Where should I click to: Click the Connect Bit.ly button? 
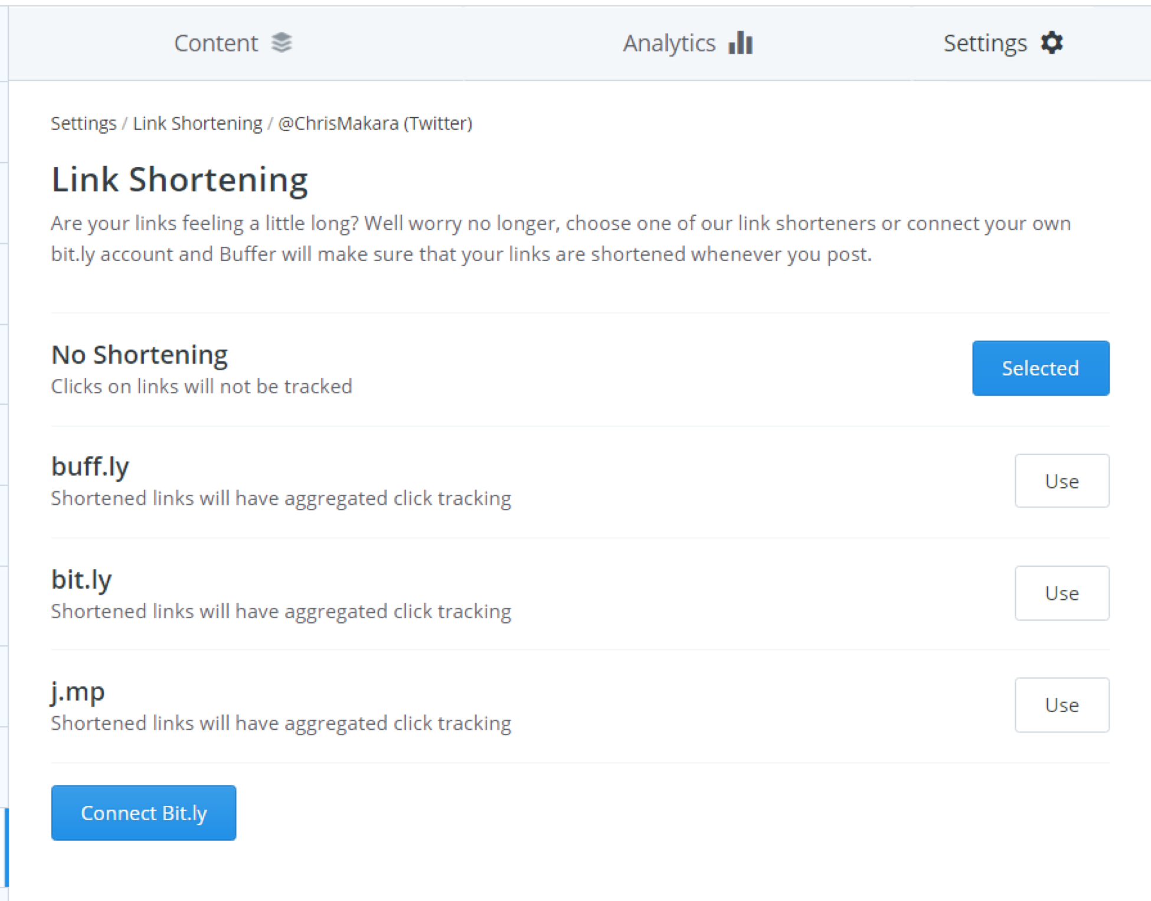pos(143,813)
